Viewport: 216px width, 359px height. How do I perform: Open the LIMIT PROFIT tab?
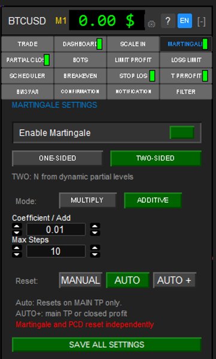(133, 60)
